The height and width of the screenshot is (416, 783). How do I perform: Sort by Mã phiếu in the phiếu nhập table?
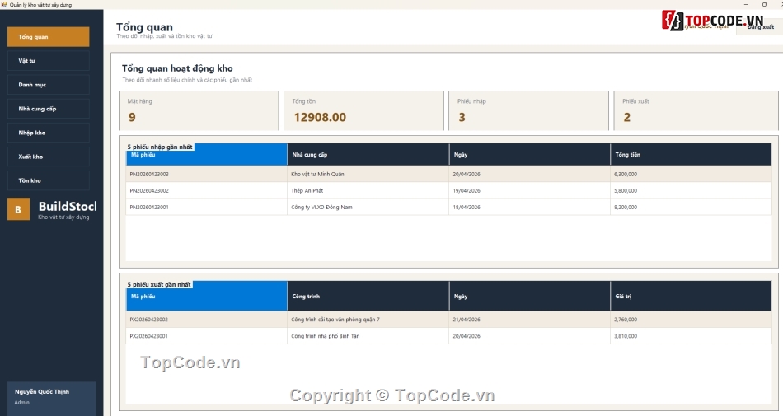pyautogui.click(x=206, y=155)
